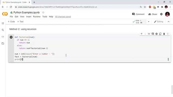Click the line if num == 1:

23,40
